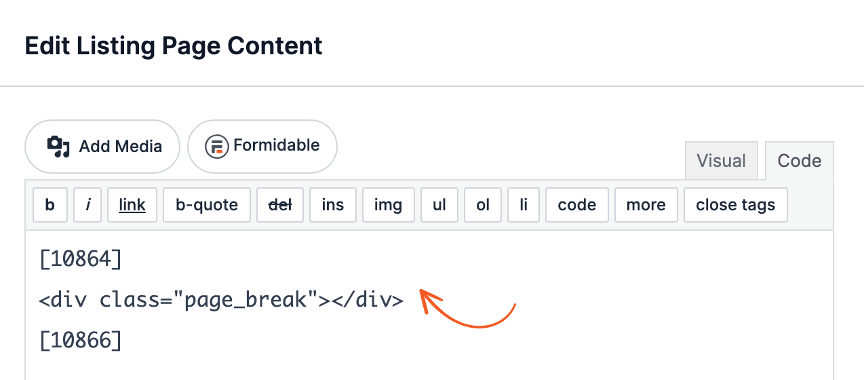Insert a more tag
The height and width of the screenshot is (380, 864).
tap(646, 205)
